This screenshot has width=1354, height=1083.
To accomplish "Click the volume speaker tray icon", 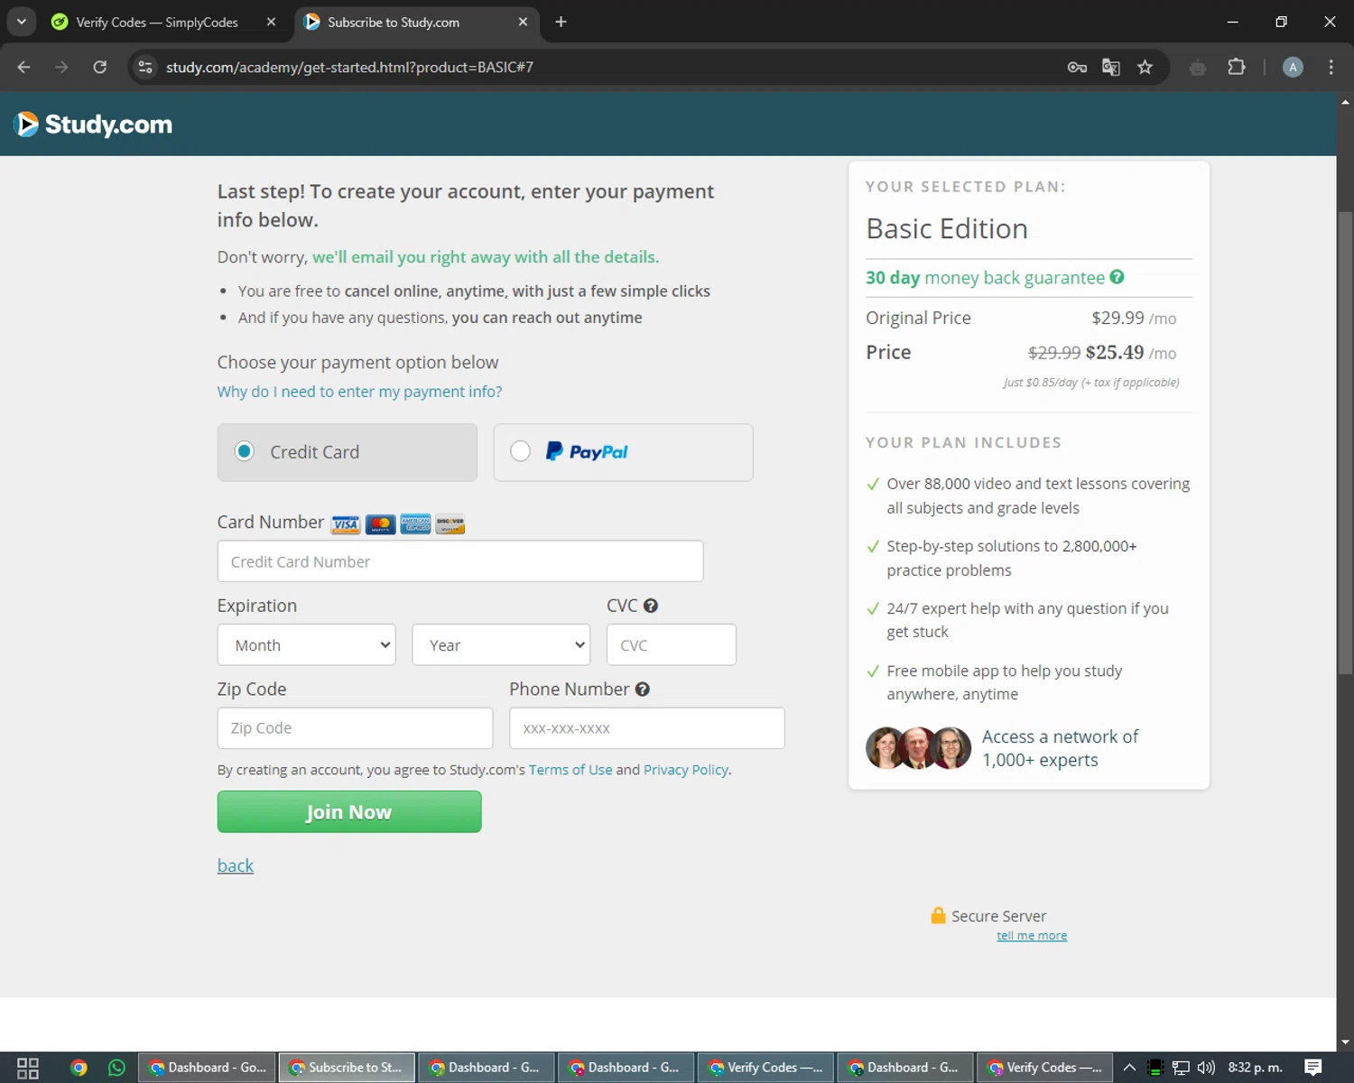I will (x=1206, y=1068).
